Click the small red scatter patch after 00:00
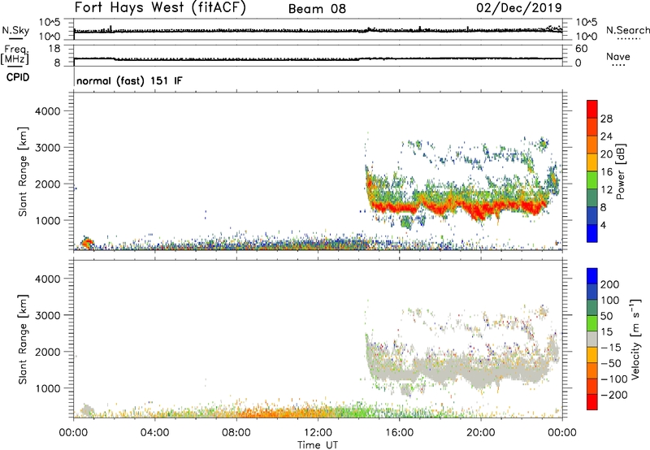 [87, 243]
